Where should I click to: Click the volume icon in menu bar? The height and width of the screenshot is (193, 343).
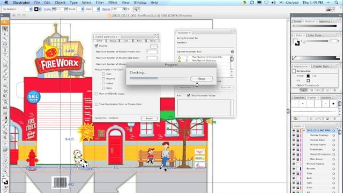[x=273, y=3]
